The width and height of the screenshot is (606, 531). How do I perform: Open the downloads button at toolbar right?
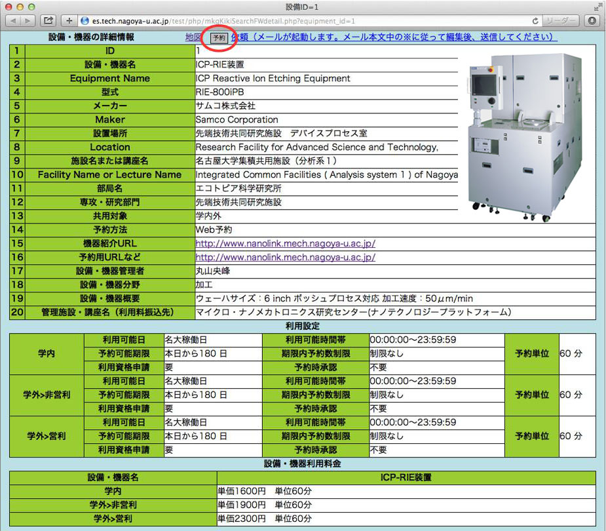coord(592,21)
